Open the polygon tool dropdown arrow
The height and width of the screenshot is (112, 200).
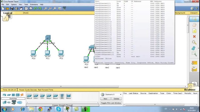pos(198,48)
